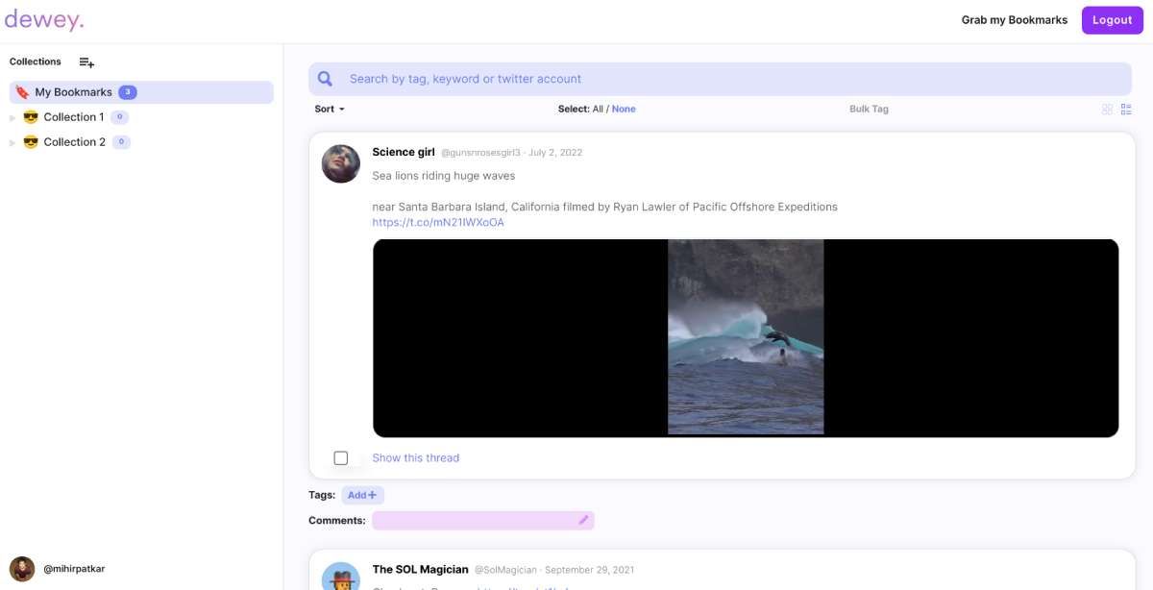
Task: Expand Collection 2 in the sidebar
Action: coord(11,141)
